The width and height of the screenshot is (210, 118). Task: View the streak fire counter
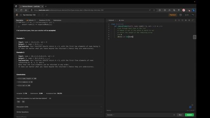pos(187,15)
